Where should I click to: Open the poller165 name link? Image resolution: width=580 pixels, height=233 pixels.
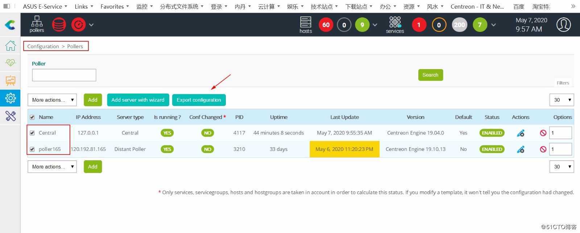pyautogui.click(x=50, y=149)
